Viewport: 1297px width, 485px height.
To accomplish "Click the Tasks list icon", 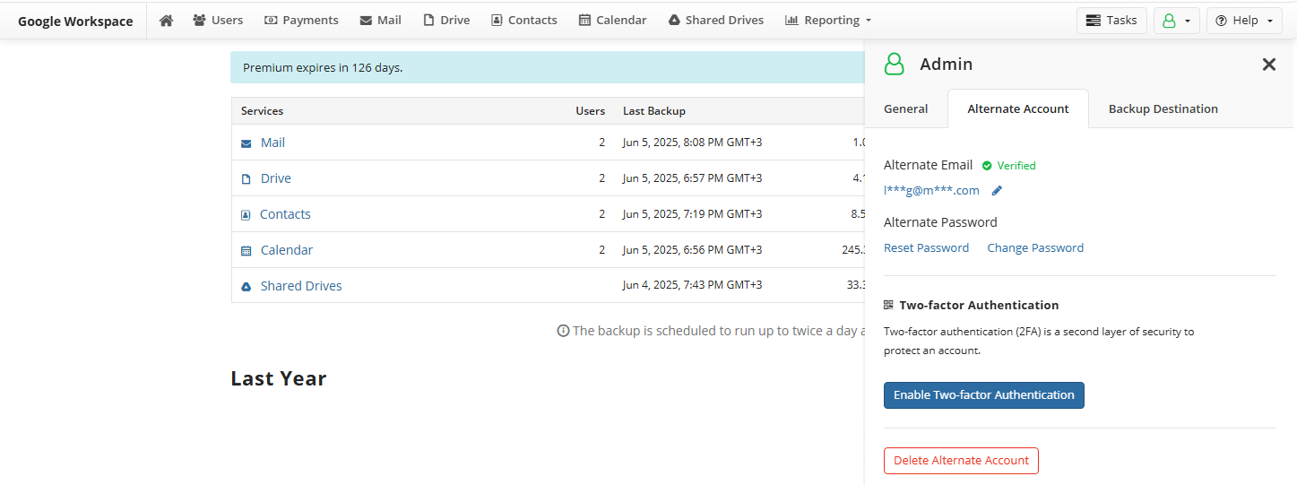I will click(1094, 20).
